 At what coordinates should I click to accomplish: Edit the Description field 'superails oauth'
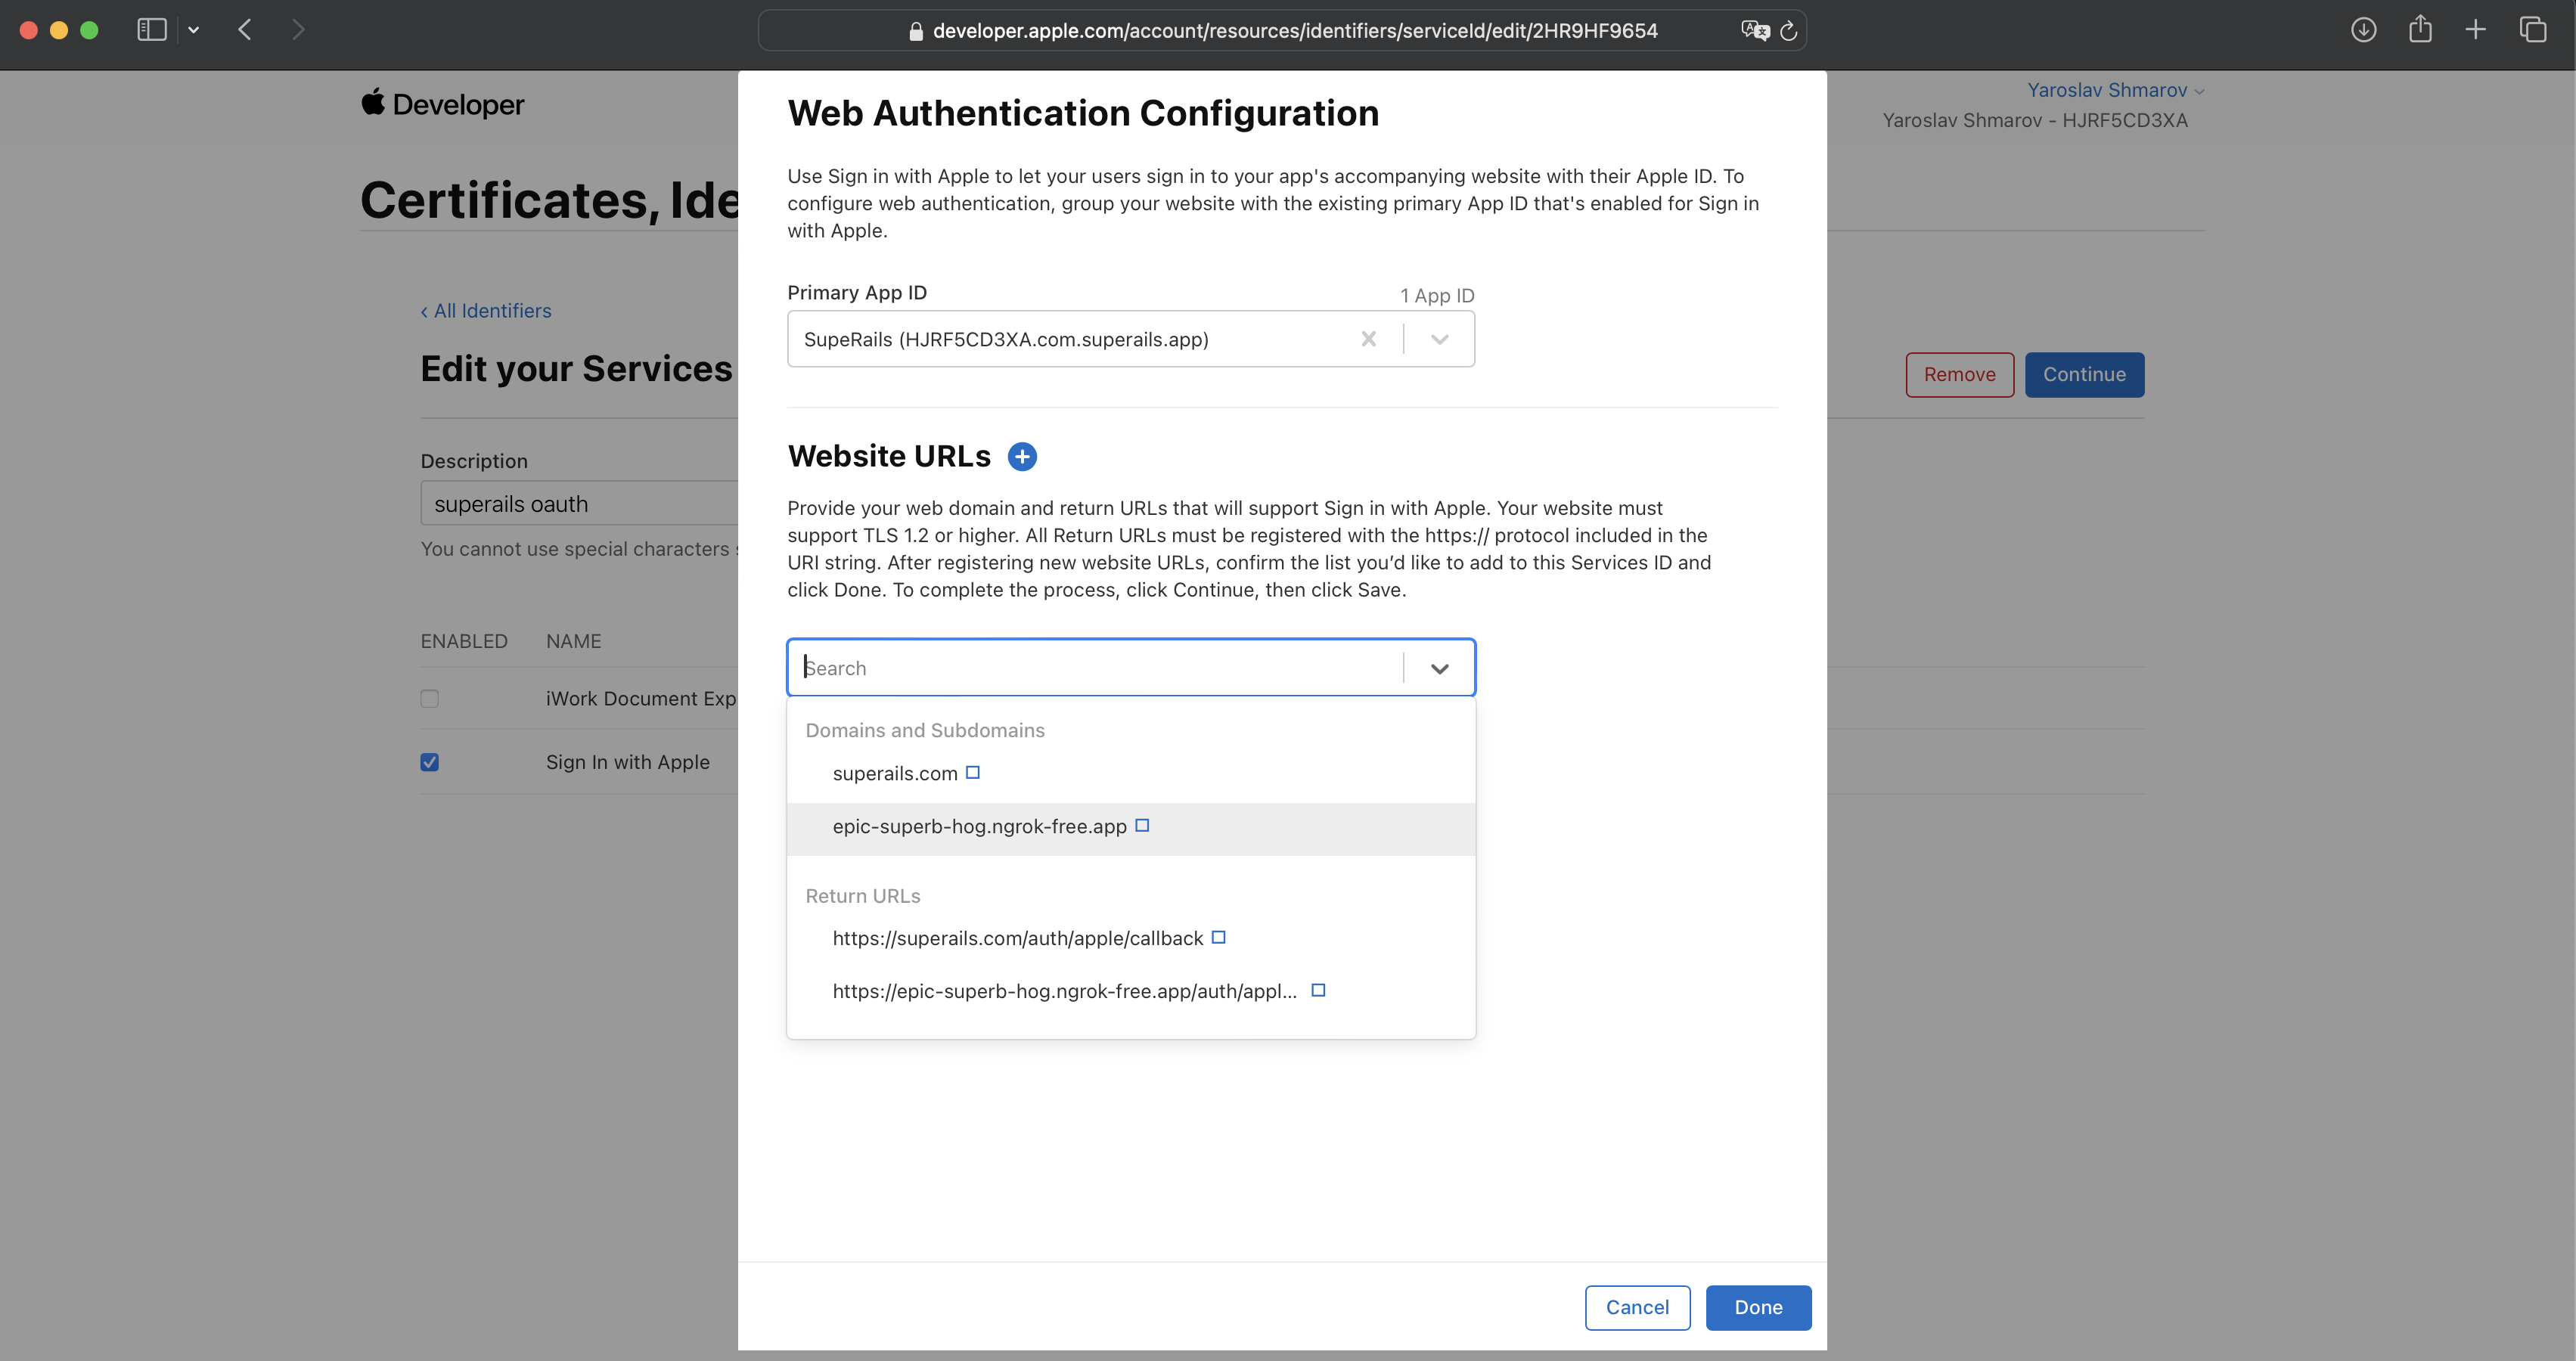coord(579,503)
